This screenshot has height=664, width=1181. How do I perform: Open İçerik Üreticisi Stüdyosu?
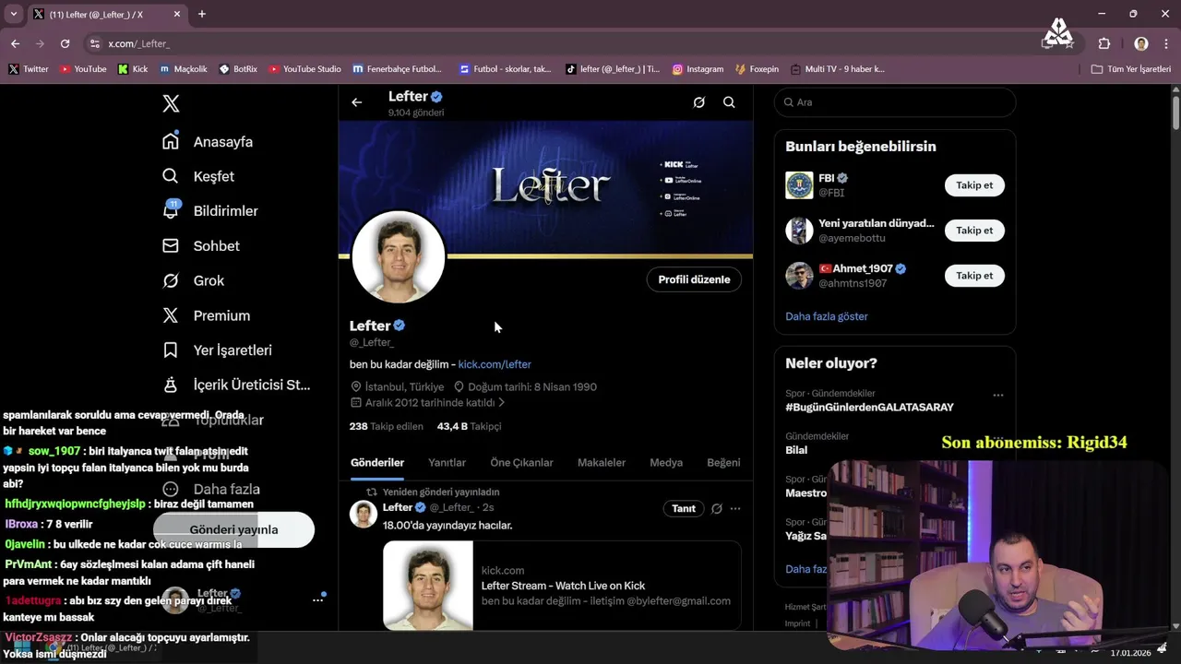[x=236, y=385]
